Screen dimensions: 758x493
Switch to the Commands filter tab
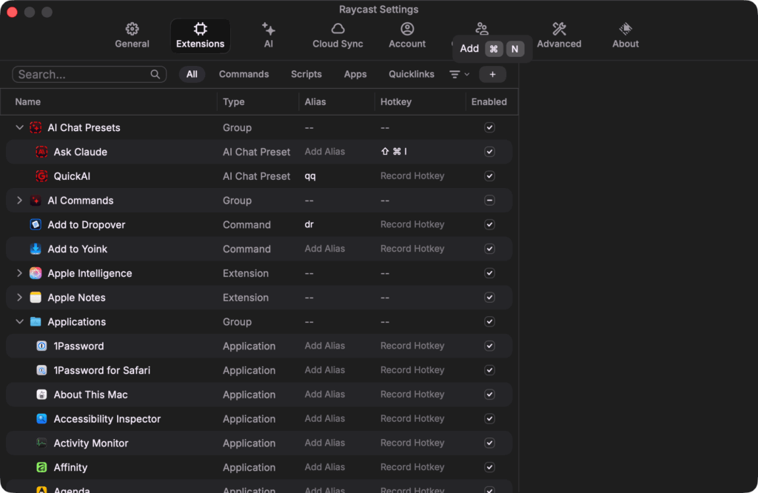[244, 74]
